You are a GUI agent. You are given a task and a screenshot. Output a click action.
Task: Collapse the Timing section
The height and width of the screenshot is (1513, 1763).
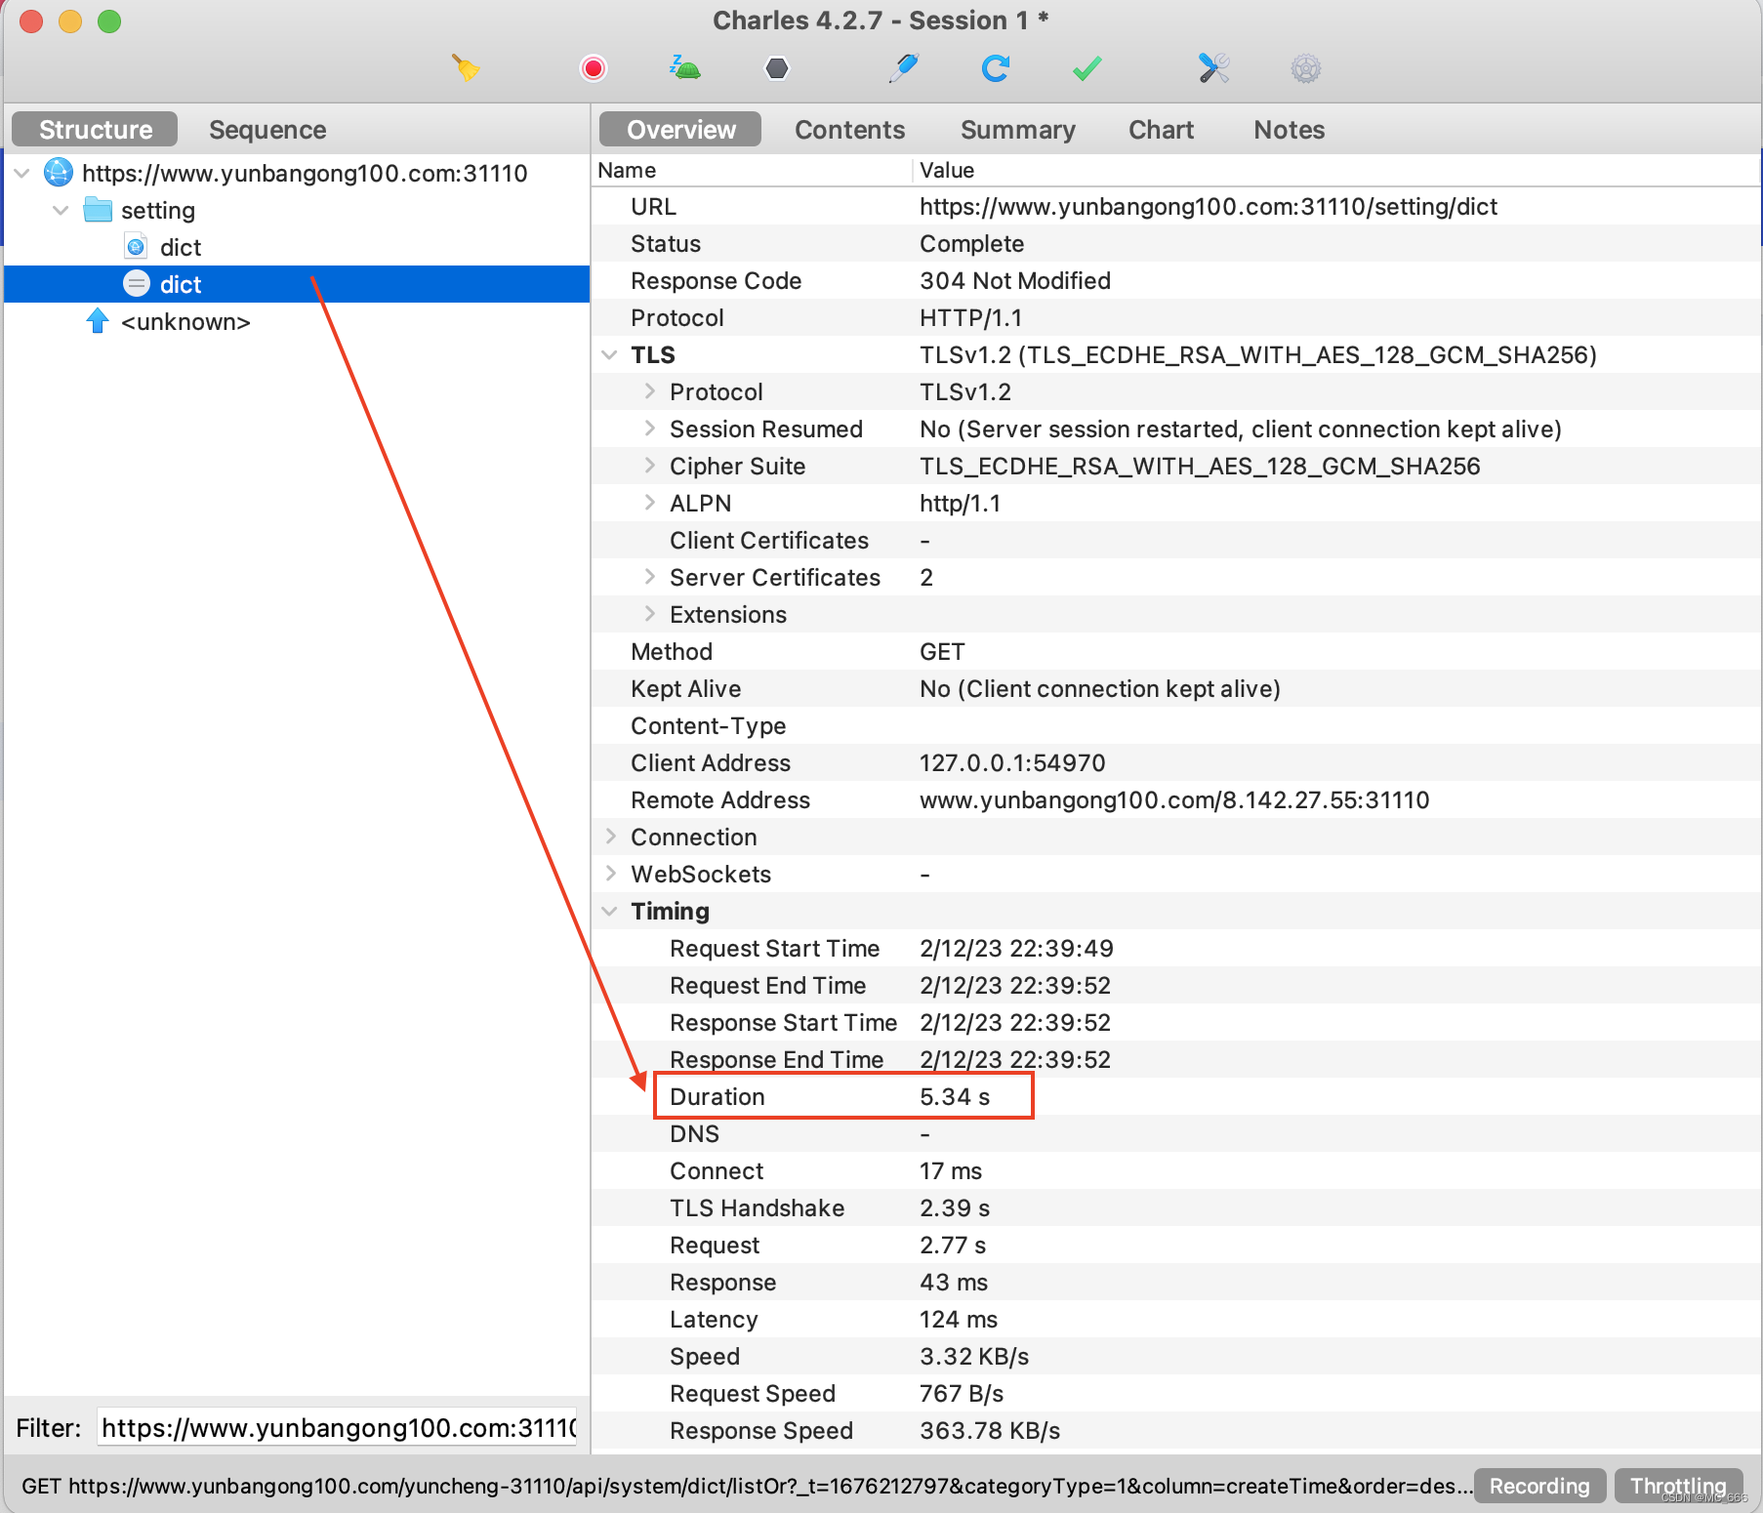coord(610,911)
